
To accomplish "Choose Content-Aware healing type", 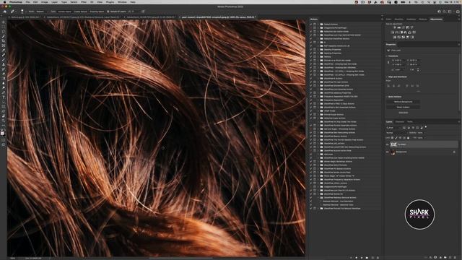I will (64, 12).
